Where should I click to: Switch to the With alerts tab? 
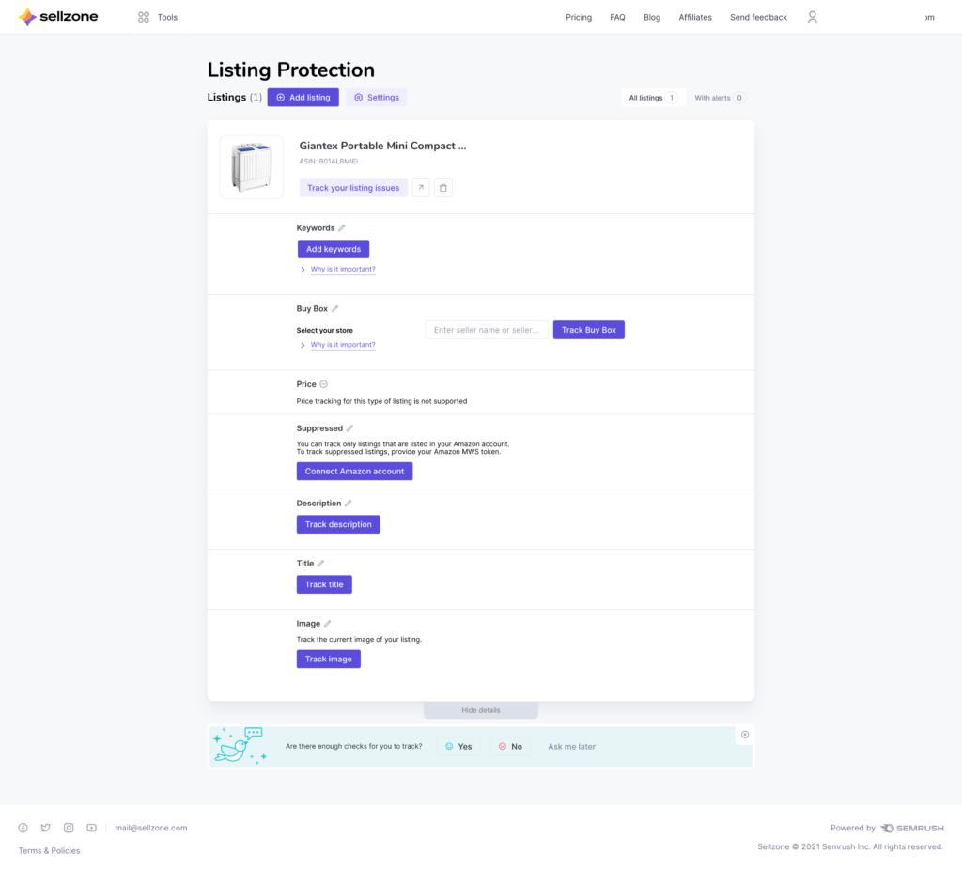pos(719,98)
